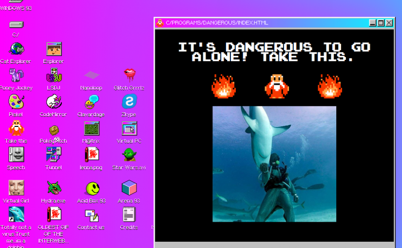Play the Star Wars.avi Yoda icon

[130, 155]
